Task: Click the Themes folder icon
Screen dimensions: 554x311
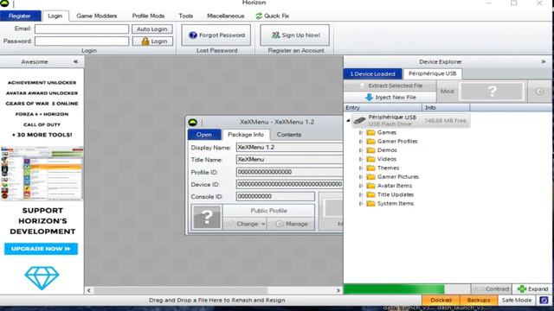Action: click(370, 168)
